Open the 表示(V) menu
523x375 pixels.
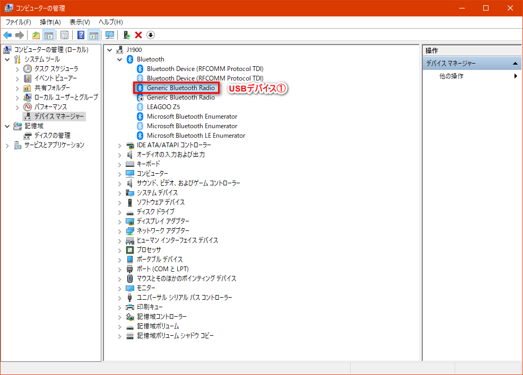coord(80,22)
